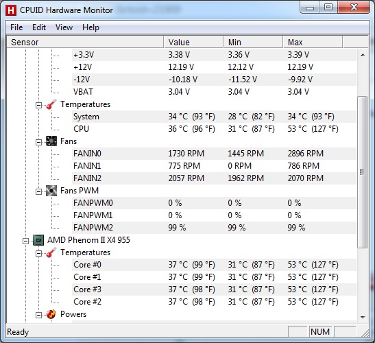Click the Fans PWM icon
The width and height of the screenshot is (375, 343).
(51, 191)
